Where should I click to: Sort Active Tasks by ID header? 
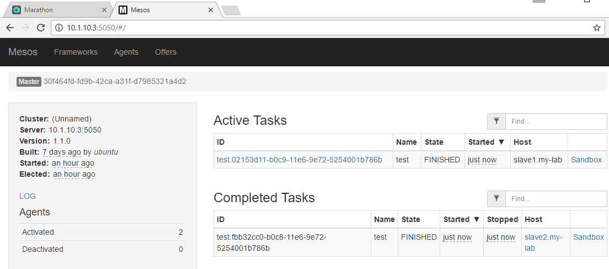click(x=303, y=143)
